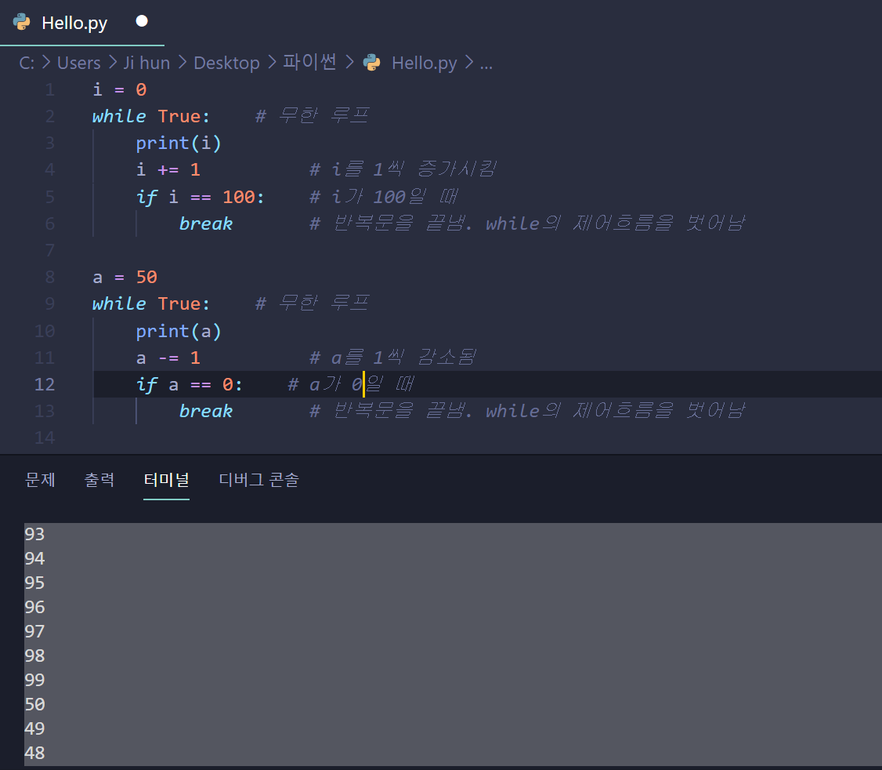Click the 'if a == 0:' condition
This screenshot has height=770, width=882.
coord(189,385)
